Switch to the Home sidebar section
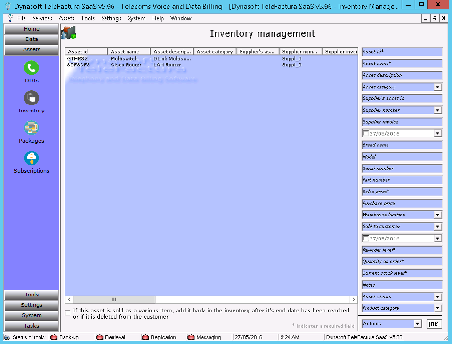Image resolution: width=452 pixels, height=344 pixels. [32, 29]
